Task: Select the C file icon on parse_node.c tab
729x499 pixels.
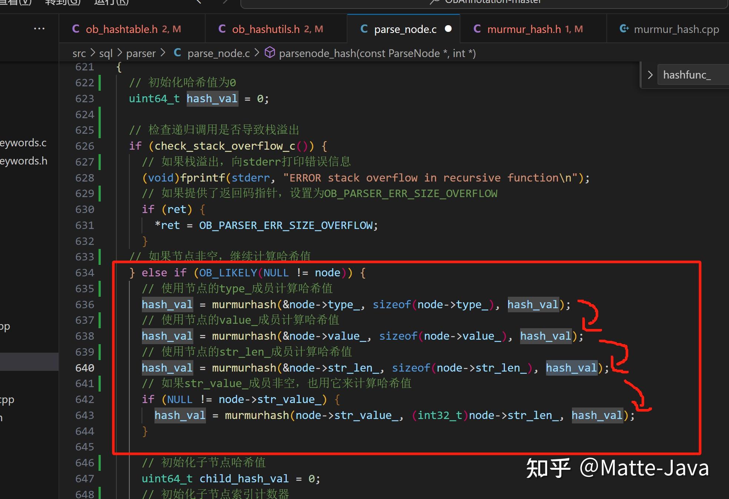Action: 364,29
